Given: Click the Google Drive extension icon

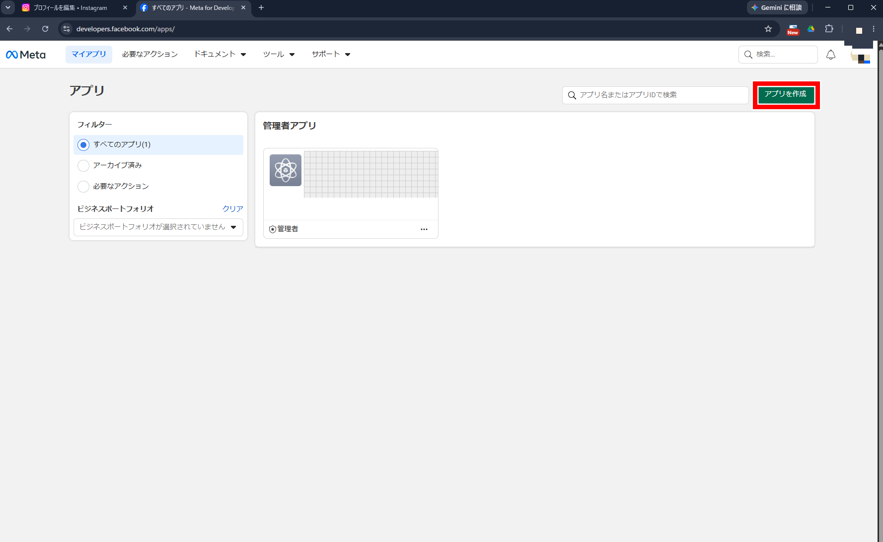Looking at the screenshot, I should [x=811, y=29].
